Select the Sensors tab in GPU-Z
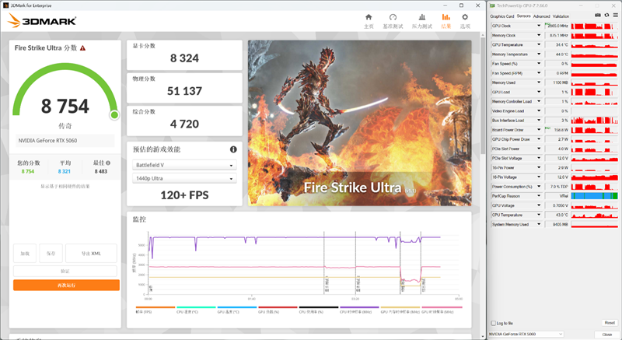Screen dimensions: 622x340 coord(523,16)
